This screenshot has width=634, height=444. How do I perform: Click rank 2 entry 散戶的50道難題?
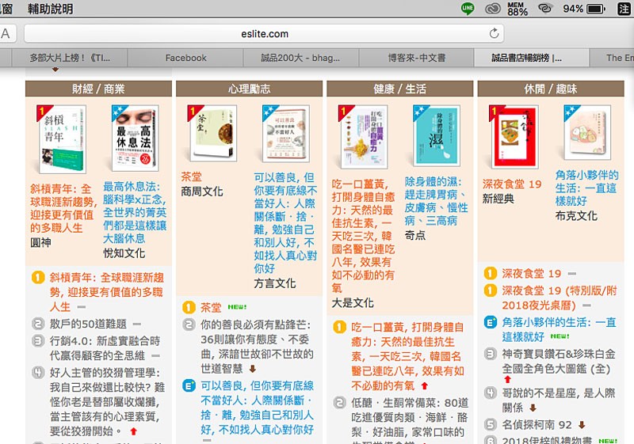click(88, 324)
